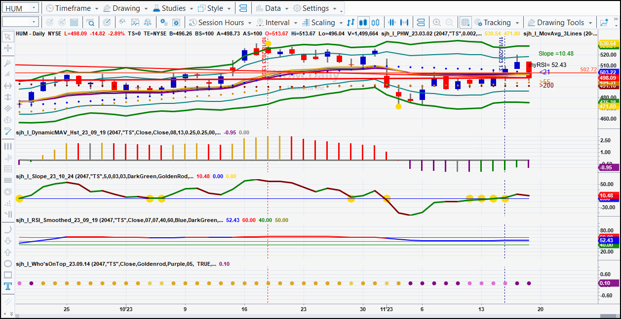The height and width of the screenshot is (319, 621).
Task: Open the Tracking dropdown
Action: click(x=497, y=23)
